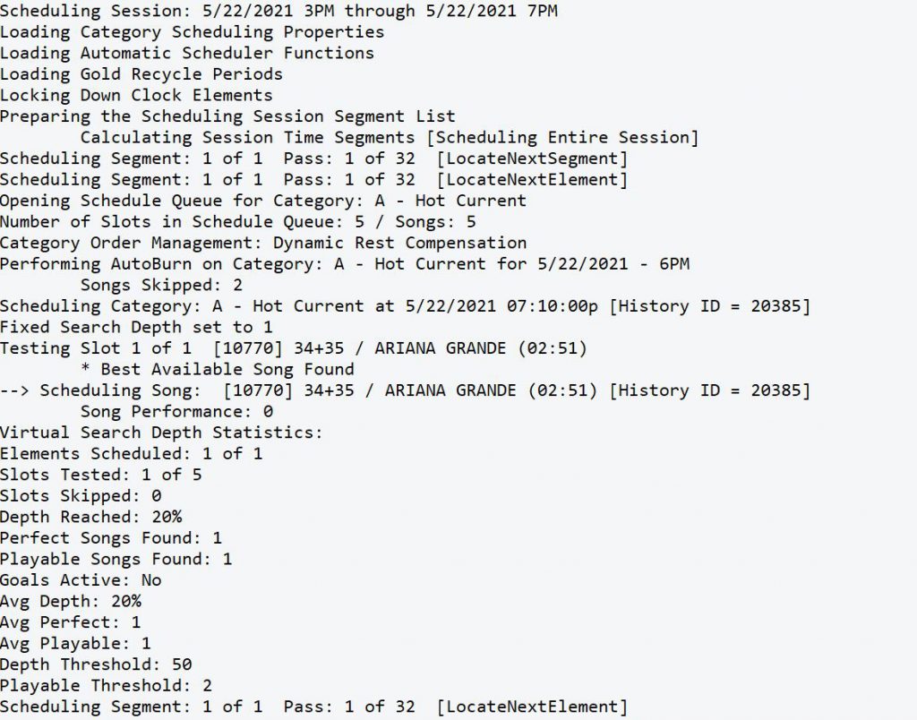Image resolution: width=917 pixels, height=720 pixels.
Task: Click the 'Depth Reached: 20%' line
Action: click(90, 517)
